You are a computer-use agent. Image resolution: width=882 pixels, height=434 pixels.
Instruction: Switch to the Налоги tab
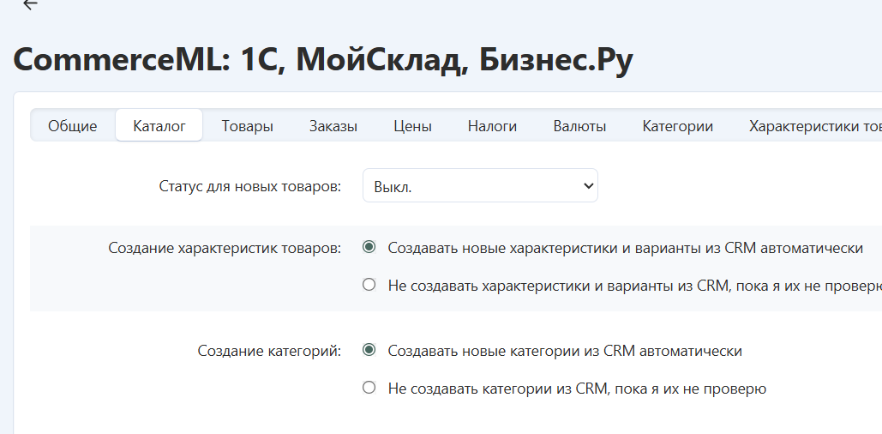tap(492, 126)
